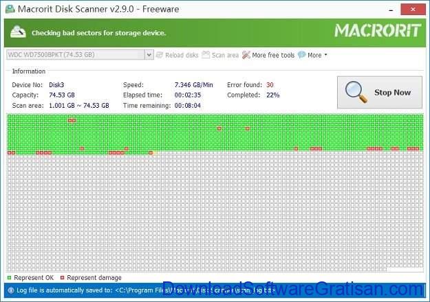Click the Time remaining value 00:08:04
Viewport: 430px width, 302px height.
(x=188, y=106)
